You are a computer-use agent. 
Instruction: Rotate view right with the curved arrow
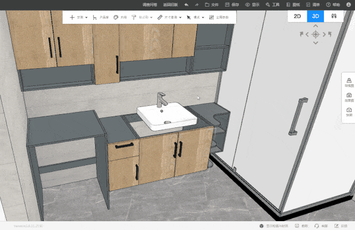click(x=329, y=34)
